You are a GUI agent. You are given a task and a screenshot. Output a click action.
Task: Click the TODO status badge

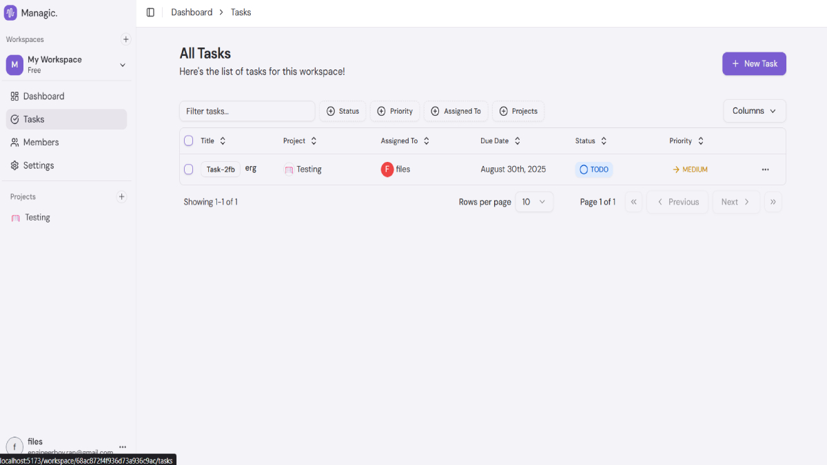[593, 169]
